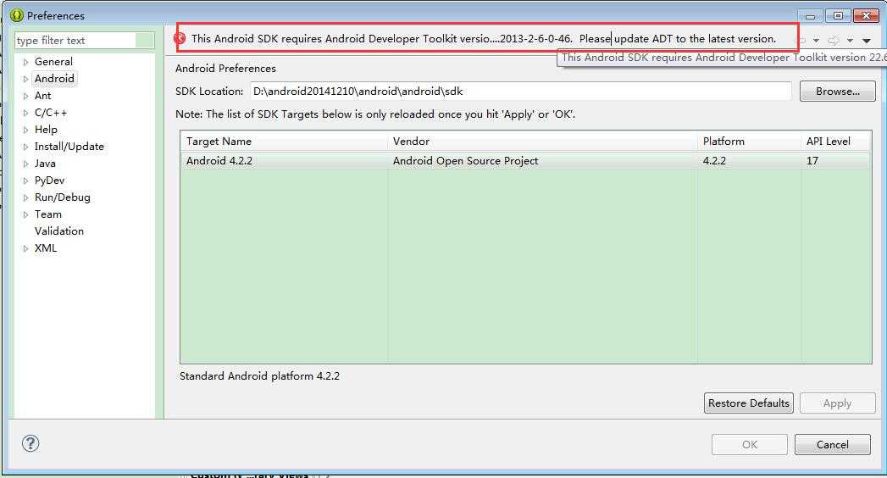Image resolution: width=887 pixels, height=478 pixels.
Task: Expand the C/C++ tree node
Action: (25, 113)
